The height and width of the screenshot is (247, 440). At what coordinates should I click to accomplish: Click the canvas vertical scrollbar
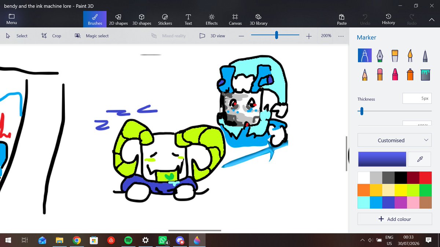(x=346, y=153)
